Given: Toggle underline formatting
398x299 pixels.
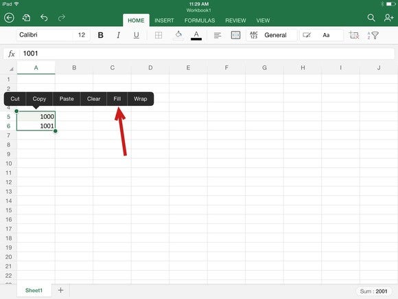Looking at the screenshot, I should (137, 35).
